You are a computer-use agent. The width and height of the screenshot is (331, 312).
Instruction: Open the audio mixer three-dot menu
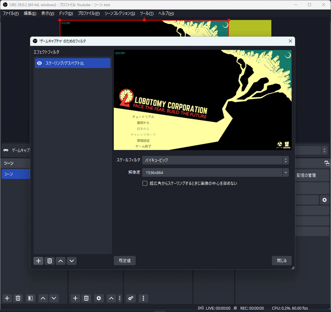[143, 298]
